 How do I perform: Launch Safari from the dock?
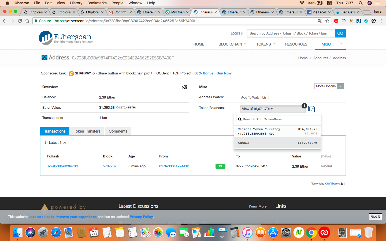pos(56,232)
